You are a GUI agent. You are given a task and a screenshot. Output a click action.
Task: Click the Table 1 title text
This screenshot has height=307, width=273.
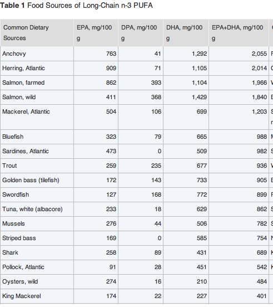[76, 5]
